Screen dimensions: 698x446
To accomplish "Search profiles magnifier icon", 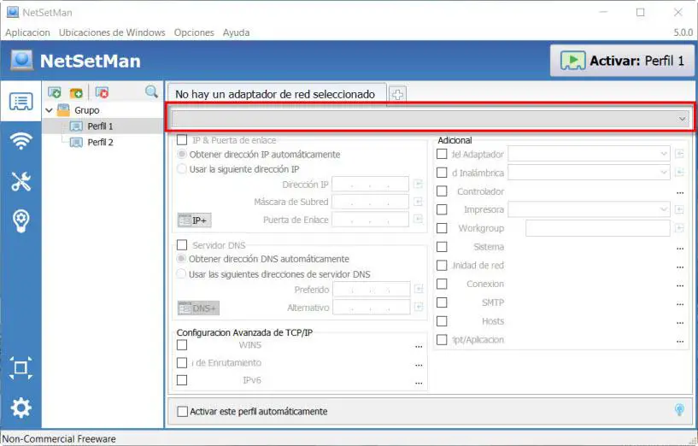I will (x=151, y=91).
